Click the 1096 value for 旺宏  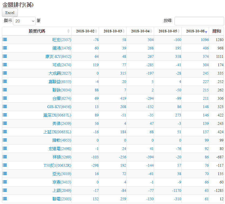point(204,40)
